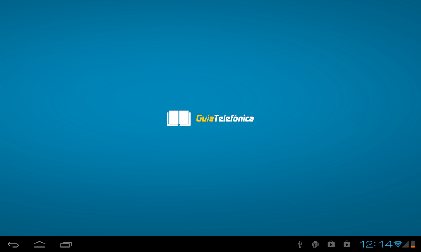The height and width of the screenshot is (252, 421).
Task: Tap the Wi-Fi signal status icon
Action: (x=398, y=244)
